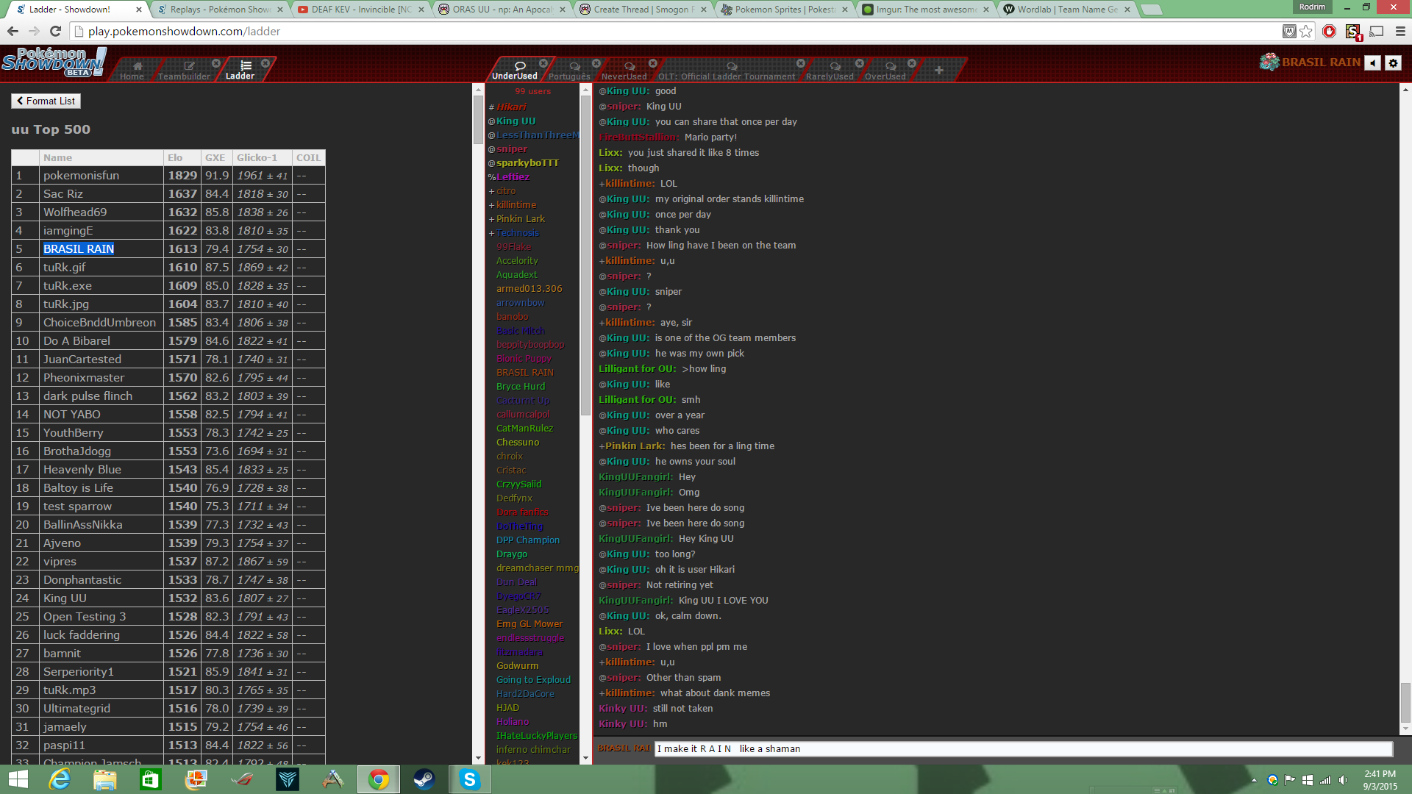The width and height of the screenshot is (1412, 794).
Task: Switch to Wordlab Team Name browser tab
Action: [x=1067, y=10]
